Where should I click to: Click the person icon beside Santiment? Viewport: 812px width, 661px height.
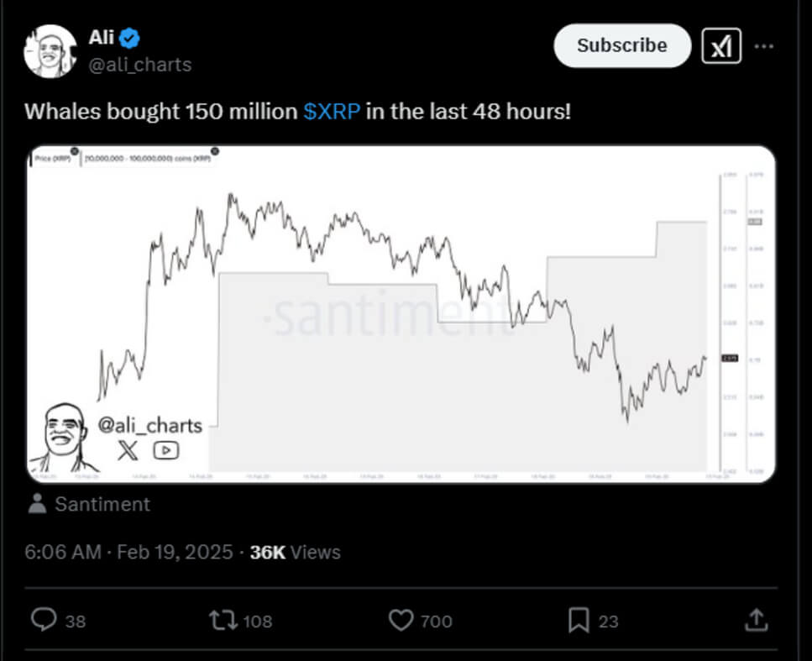point(37,504)
